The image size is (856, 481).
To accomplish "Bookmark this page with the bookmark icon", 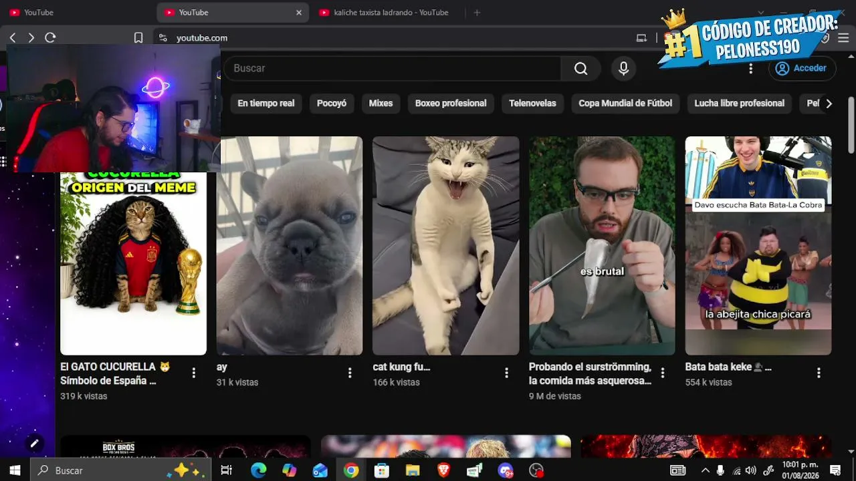I will 138,38.
